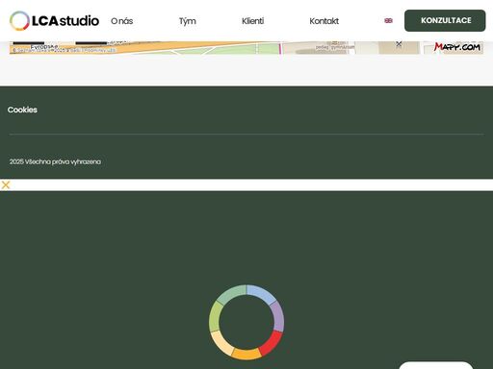Click the colorful ring logo in overlay
Image resolution: width=493 pixels, height=369 pixels.
pos(246,322)
